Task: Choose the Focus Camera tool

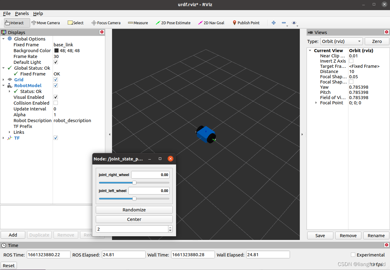Action: point(106,23)
